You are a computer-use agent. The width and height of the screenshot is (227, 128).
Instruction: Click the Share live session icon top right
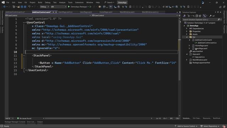coord(220,7)
